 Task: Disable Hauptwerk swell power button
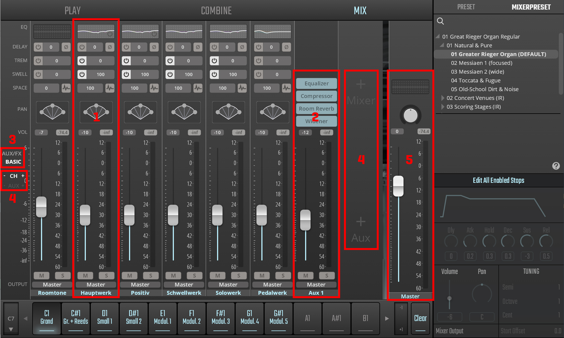[x=82, y=74]
